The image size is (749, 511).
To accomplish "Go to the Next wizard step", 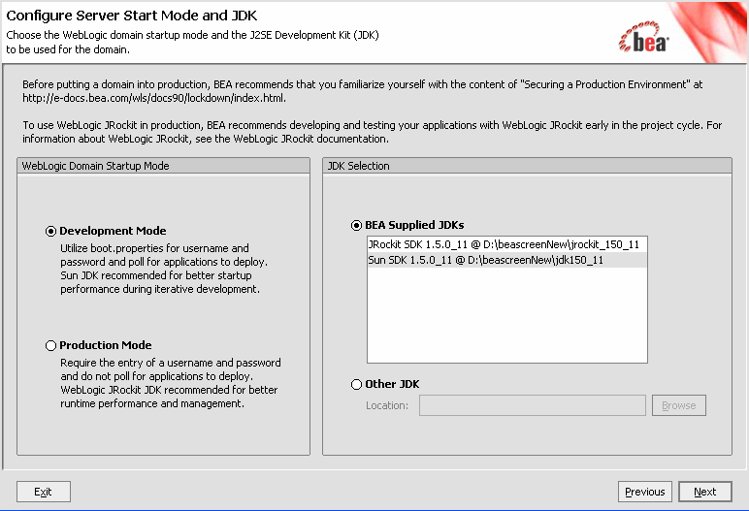I will (705, 492).
